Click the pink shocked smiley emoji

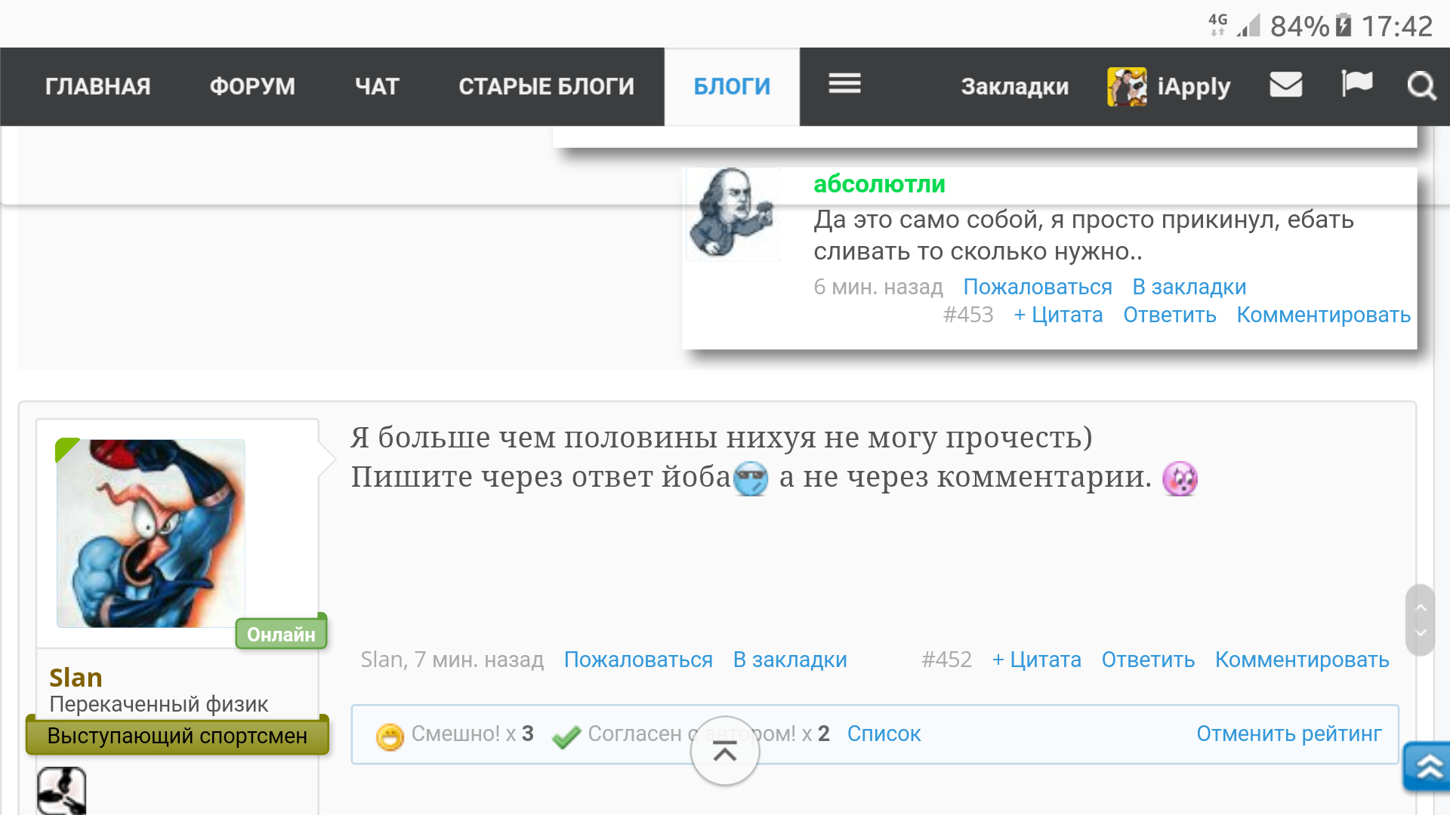coord(1180,478)
